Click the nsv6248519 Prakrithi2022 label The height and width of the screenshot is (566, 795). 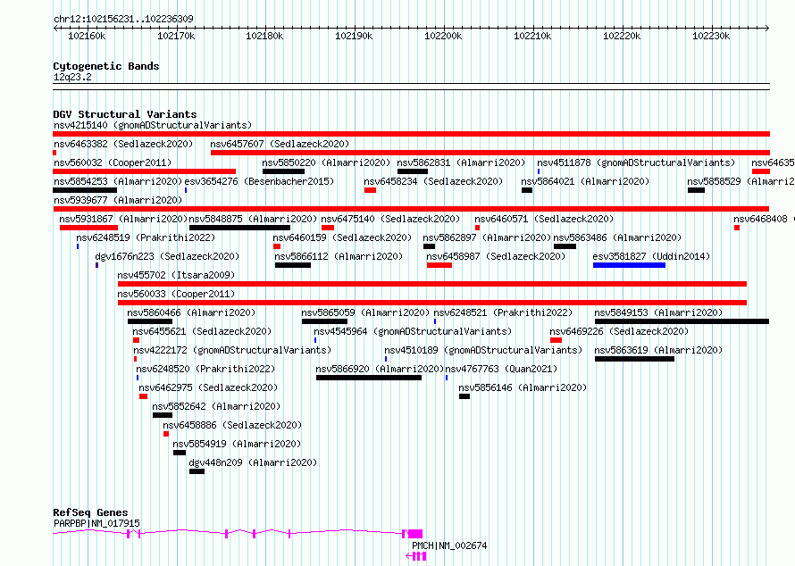click(x=146, y=237)
